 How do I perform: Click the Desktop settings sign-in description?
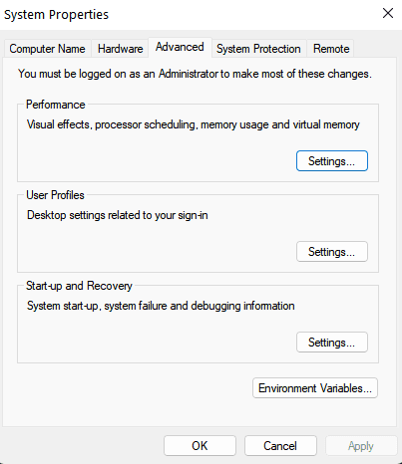click(118, 215)
